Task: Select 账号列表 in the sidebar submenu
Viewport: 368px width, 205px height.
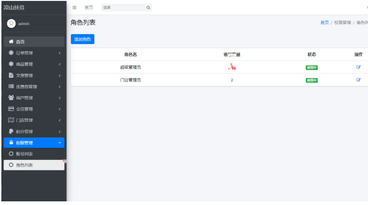Action: tap(34, 154)
